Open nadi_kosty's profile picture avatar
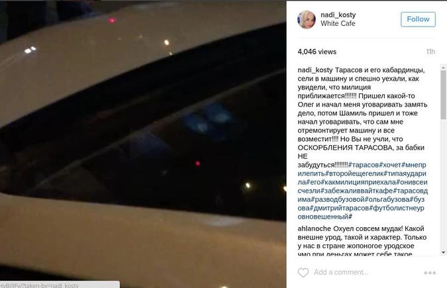Viewport: 447px width, 288px height. click(307, 19)
